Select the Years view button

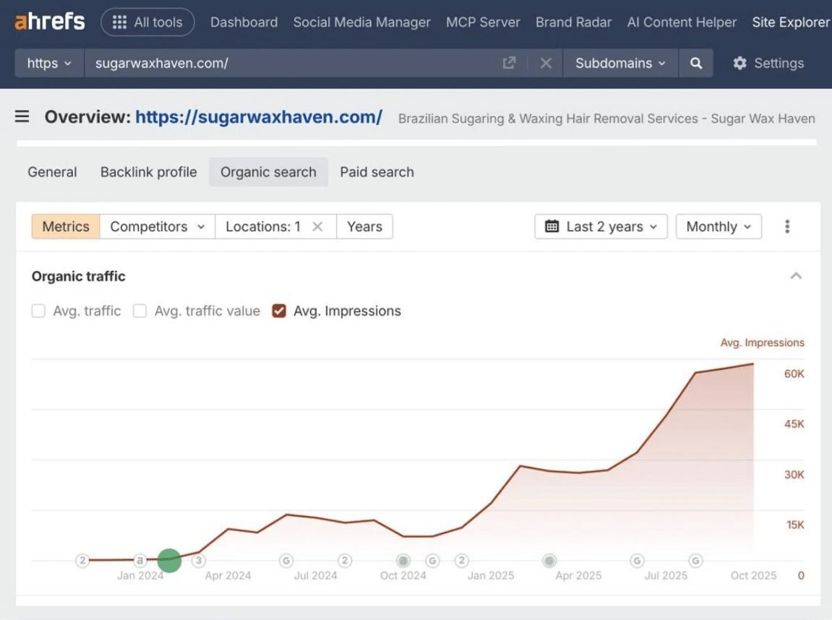pos(364,226)
